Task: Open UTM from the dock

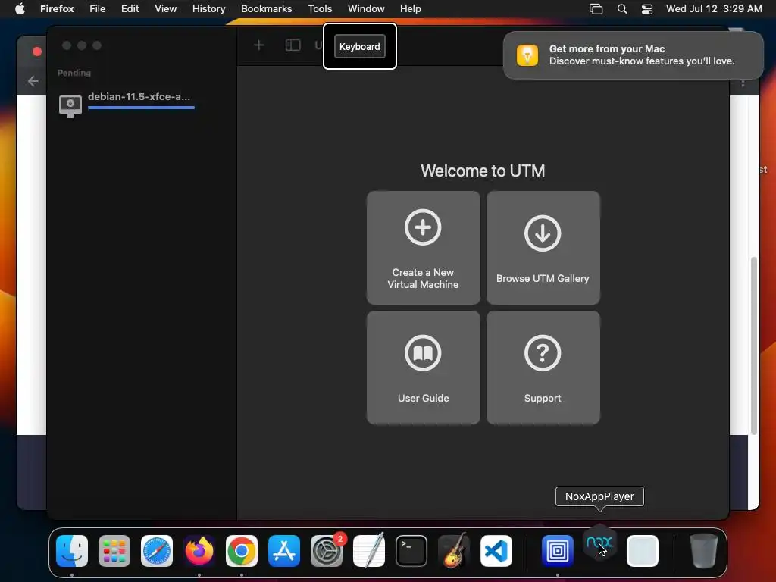Action: tap(558, 551)
